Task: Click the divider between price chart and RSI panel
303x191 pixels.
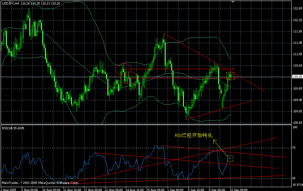Action: click(x=151, y=124)
